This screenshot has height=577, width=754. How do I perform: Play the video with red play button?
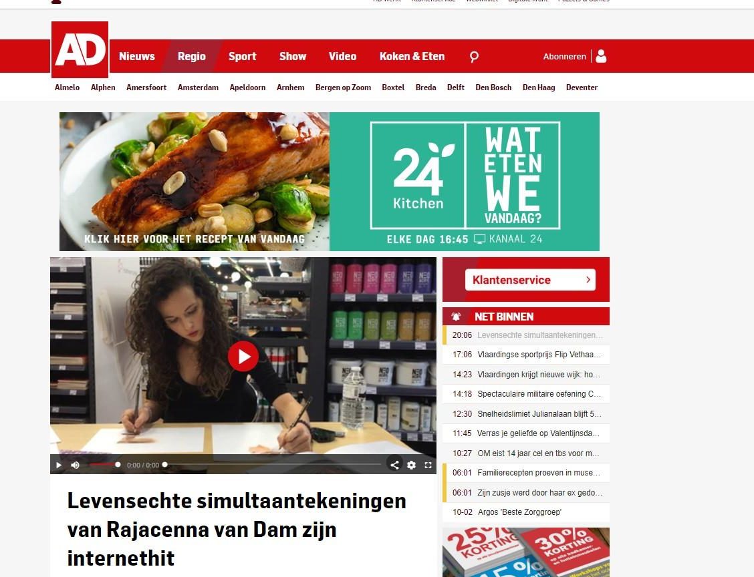(x=243, y=356)
